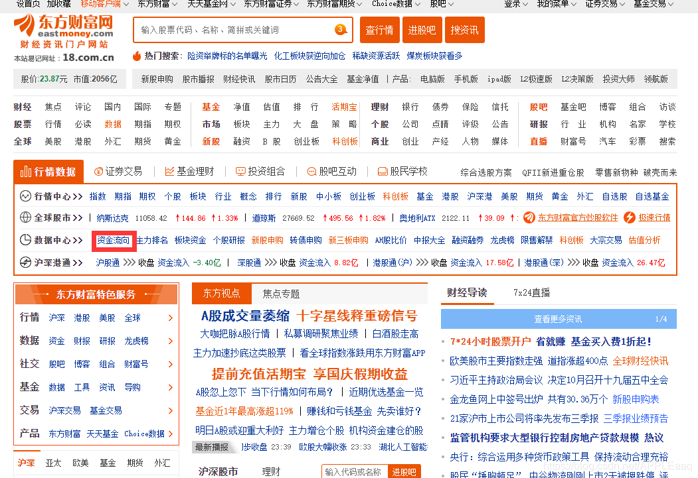Click the 进股吧 button next to main search
The height and width of the screenshot is (478, 698).
click(422, 30)
